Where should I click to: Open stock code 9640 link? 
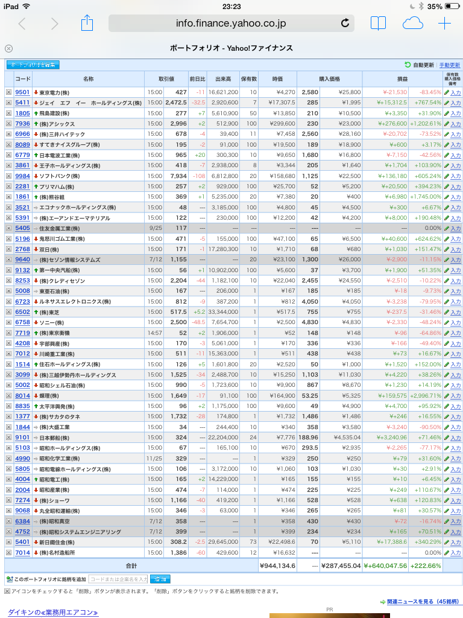(x=22, y=260)
